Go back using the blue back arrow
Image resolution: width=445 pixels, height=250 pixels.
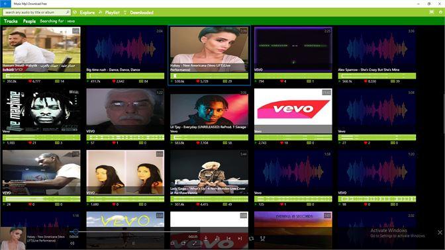[x=5, y=4]
